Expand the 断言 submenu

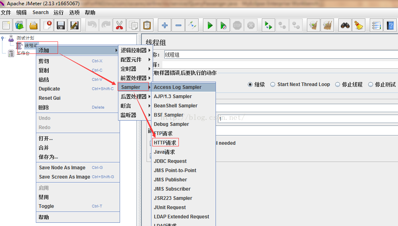pyautogui.click(x=135, y=106)
